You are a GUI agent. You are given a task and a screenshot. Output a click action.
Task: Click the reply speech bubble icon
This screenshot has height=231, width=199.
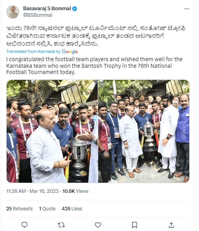click(25, 225)
